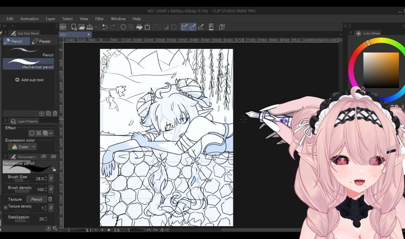
Task: Expand the Effect options arrow
Action: point(51,133)
